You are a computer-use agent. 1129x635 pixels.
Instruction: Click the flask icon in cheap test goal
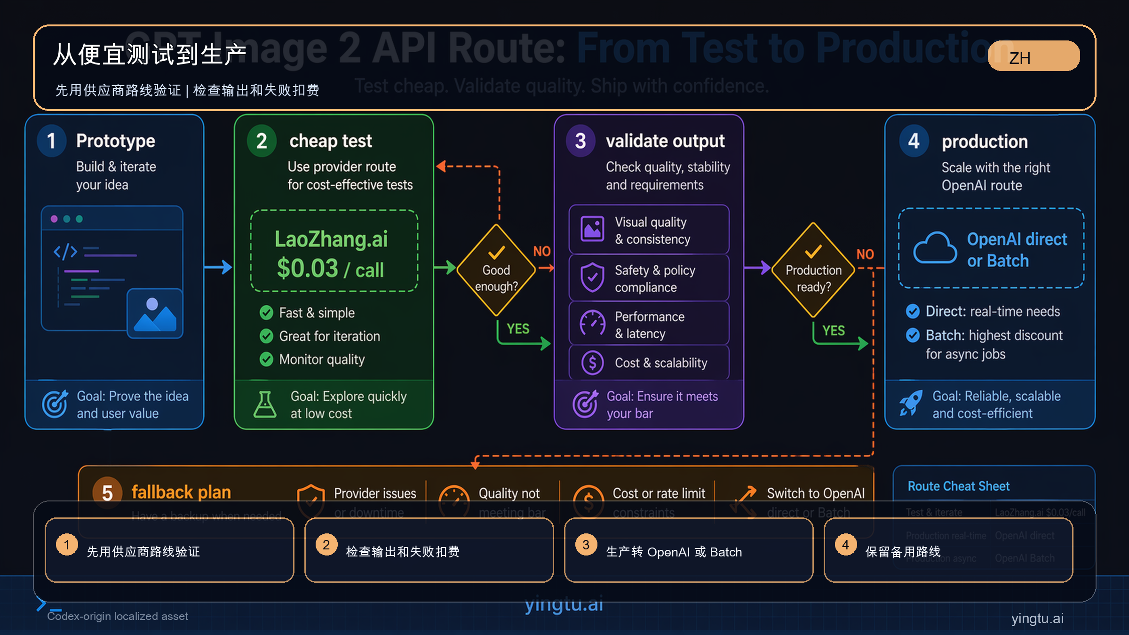(x=266, y=405)
